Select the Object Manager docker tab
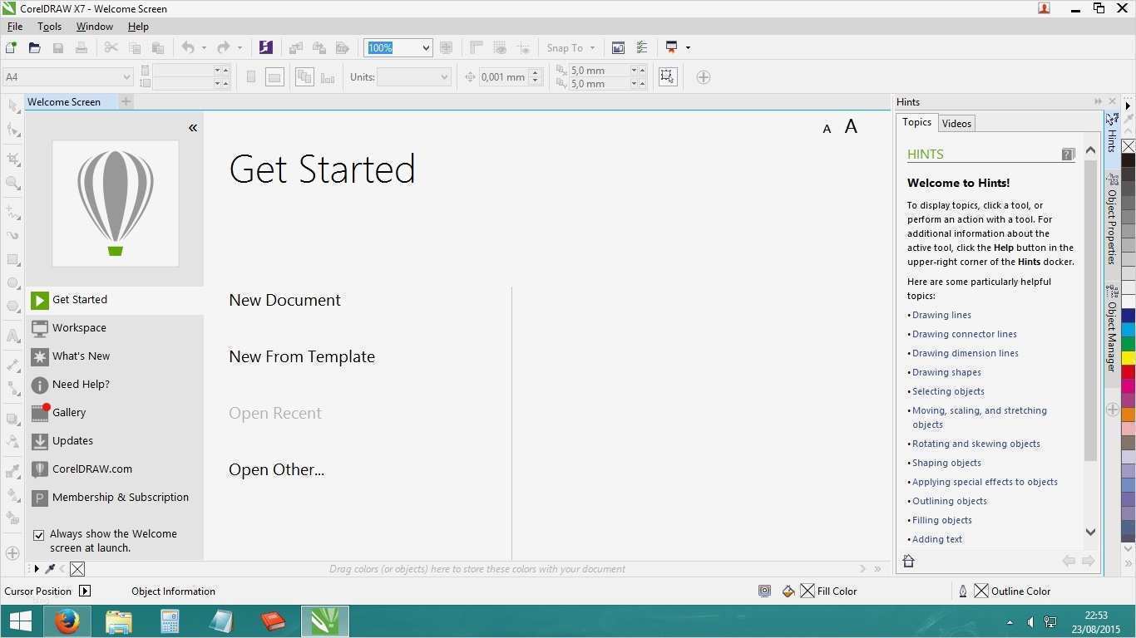 tap(1112, 329)
